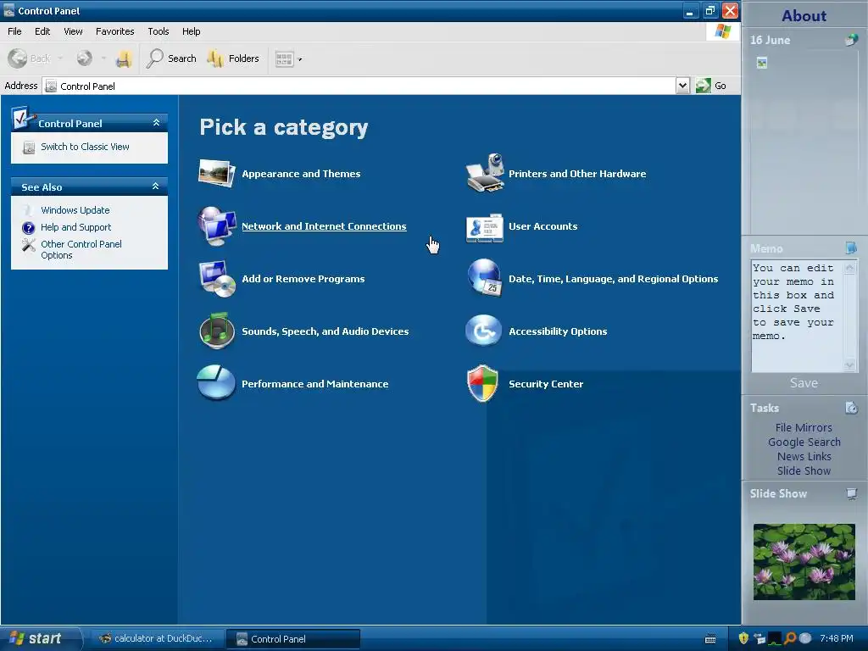Click the Forward toolbar arrow icon
Viewport: 868px width, 651px height.
pos(84,58)
